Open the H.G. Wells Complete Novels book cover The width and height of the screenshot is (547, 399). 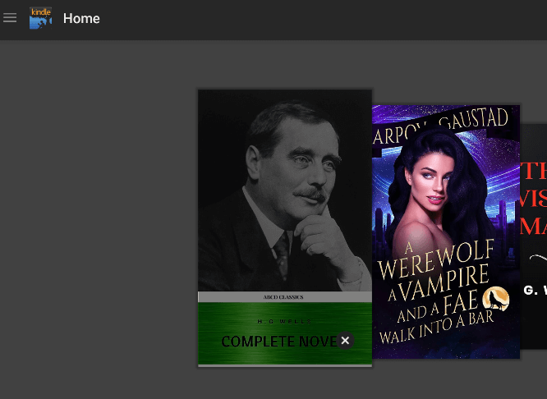pyautogui.click(x=285, y=228)
